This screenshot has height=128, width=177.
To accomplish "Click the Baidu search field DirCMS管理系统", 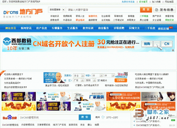I will click(48, 117).
